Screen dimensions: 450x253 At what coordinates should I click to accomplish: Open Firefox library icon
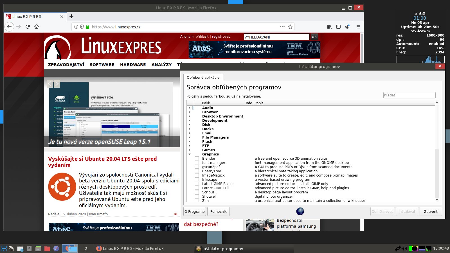[x=329, y=27]
